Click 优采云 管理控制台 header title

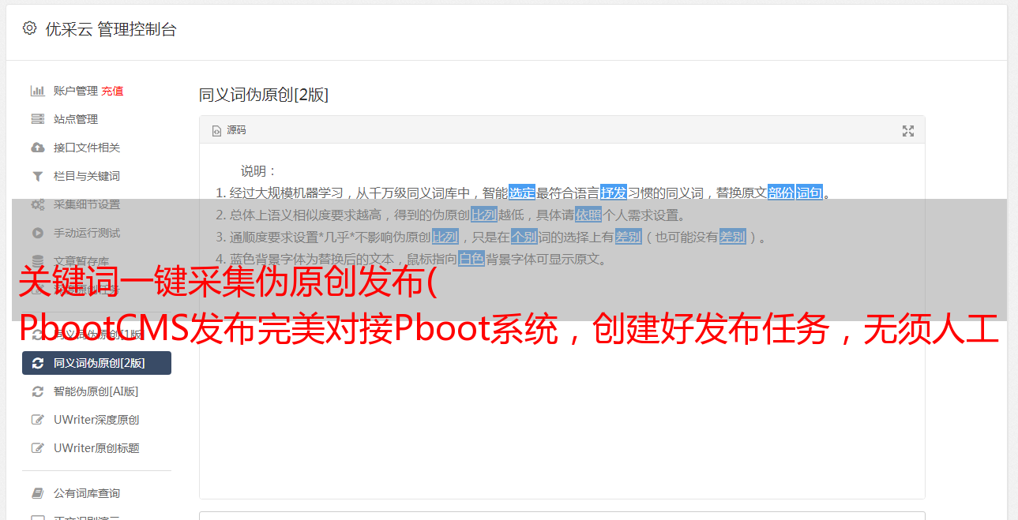coord(111,29)
